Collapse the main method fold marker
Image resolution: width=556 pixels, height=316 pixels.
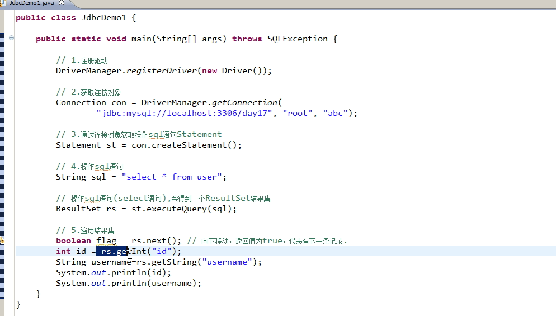tap(11, 37)
